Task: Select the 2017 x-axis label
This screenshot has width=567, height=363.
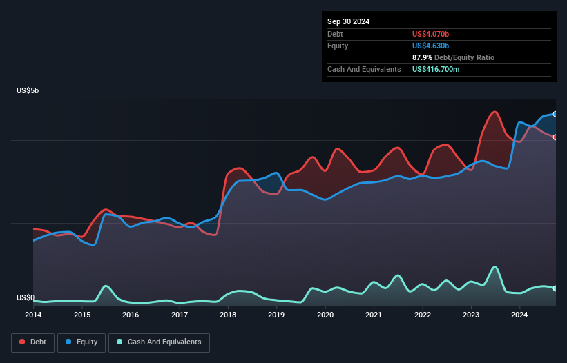Action: [180, 315]
